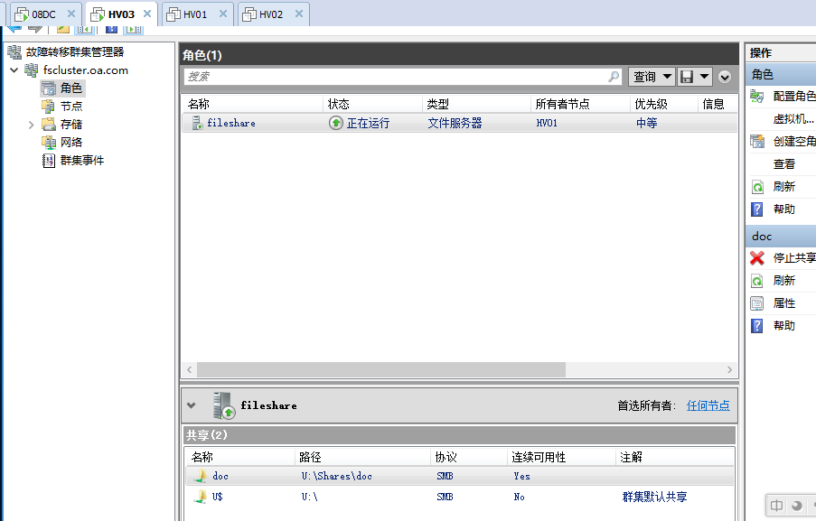Collapse the fileshare details pane
This screenshot has width=816, height=521.
pos(191,405)
